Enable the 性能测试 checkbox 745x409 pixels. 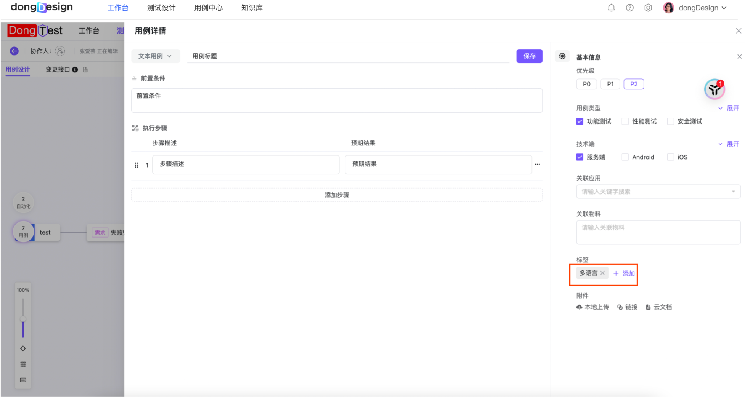(x=625, y=121)
